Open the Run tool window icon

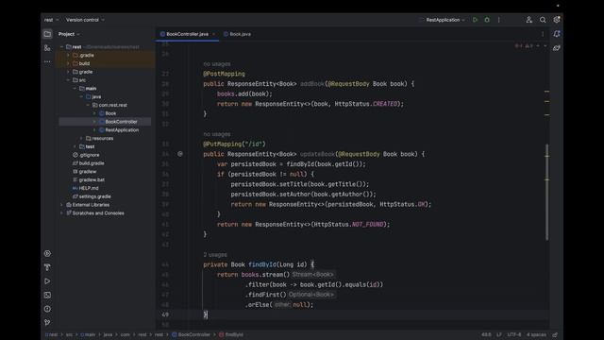tap(47, 281)
